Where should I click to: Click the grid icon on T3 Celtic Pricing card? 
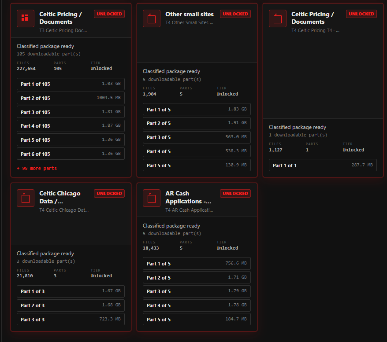(26, 18)
